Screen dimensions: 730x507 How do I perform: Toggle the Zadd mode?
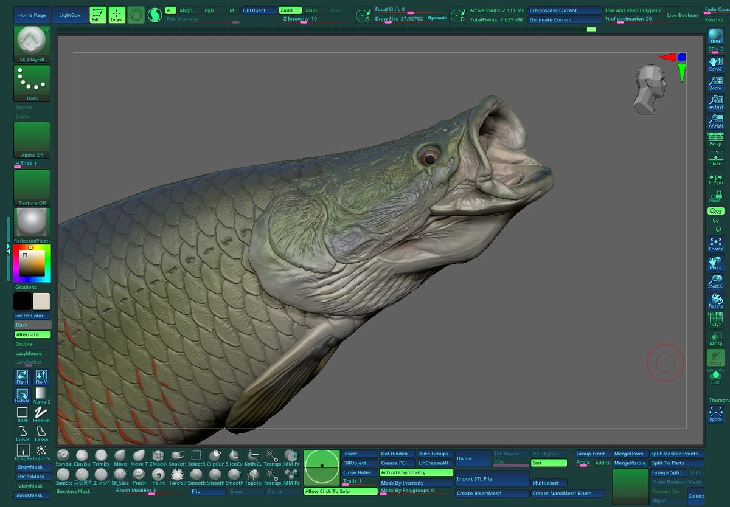pos(290,10)
